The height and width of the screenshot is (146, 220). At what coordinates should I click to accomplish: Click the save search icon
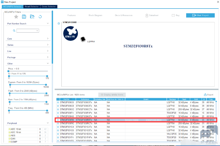tap(24, 17)
